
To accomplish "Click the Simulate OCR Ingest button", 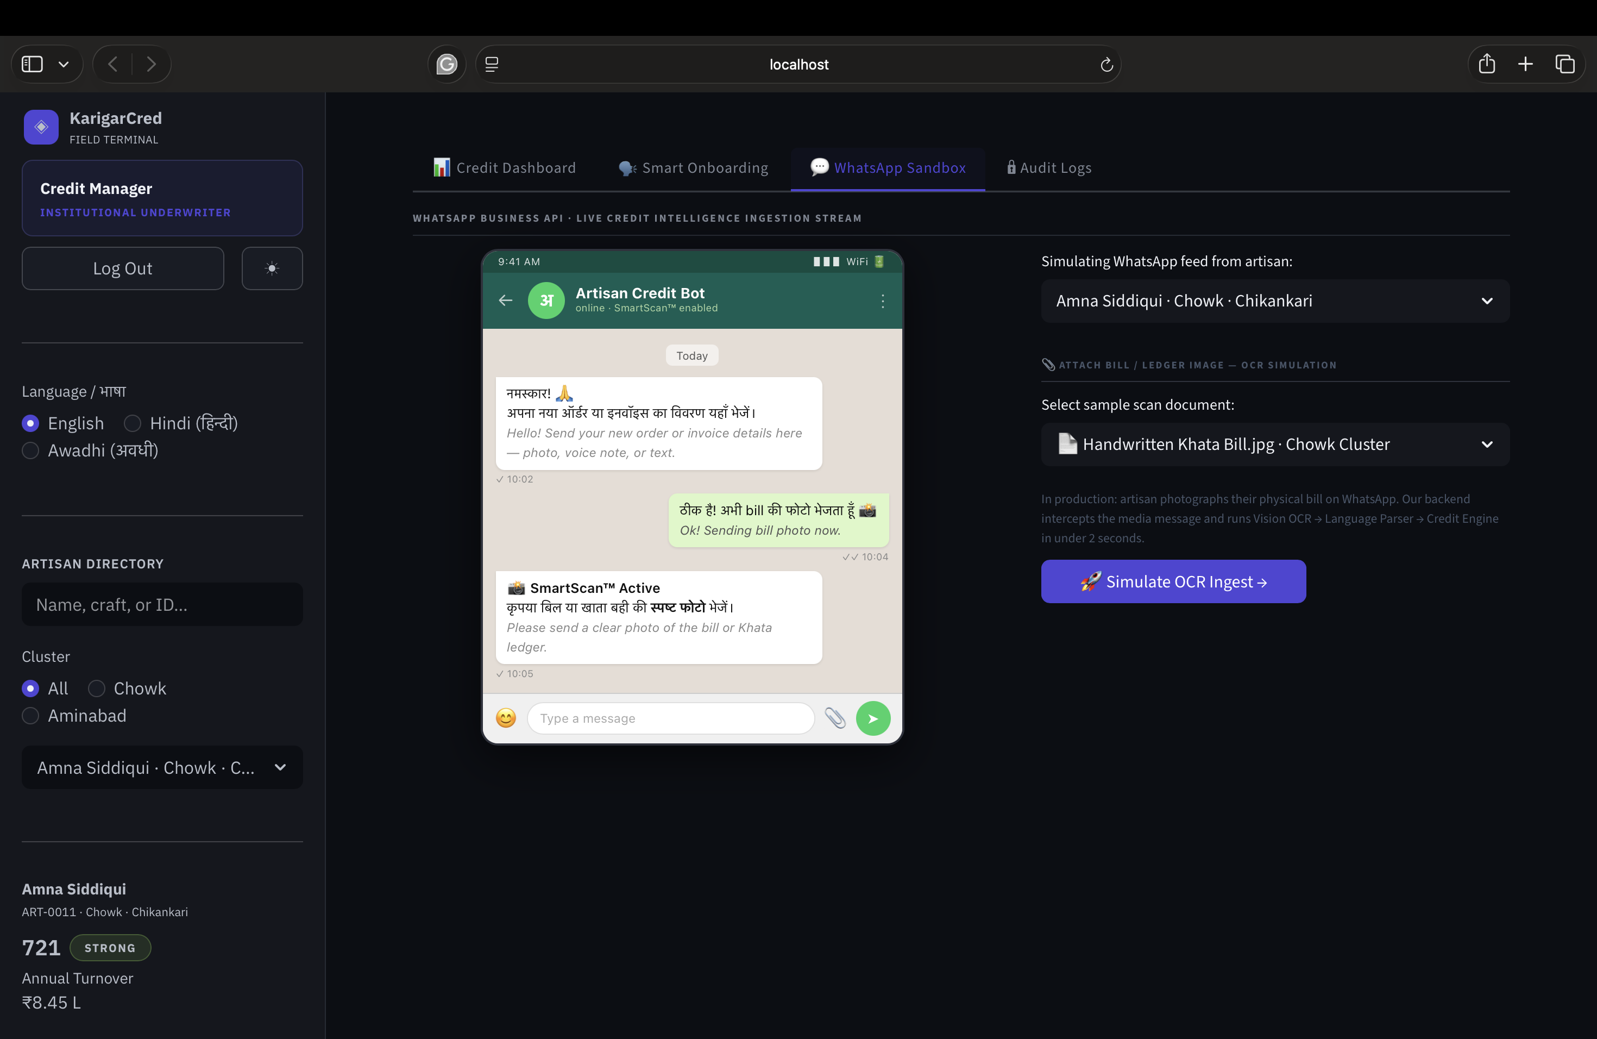I will (1174, 582).
